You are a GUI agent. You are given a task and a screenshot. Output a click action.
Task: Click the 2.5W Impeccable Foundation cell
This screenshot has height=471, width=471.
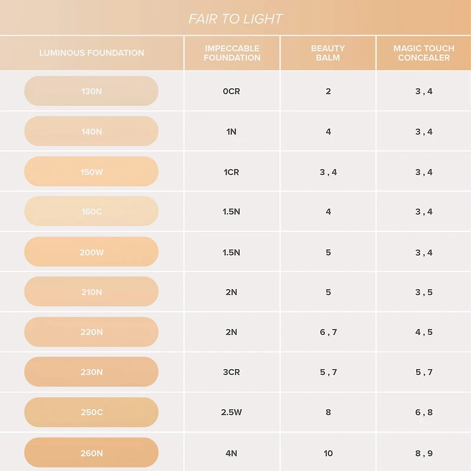tap(231, 412)
